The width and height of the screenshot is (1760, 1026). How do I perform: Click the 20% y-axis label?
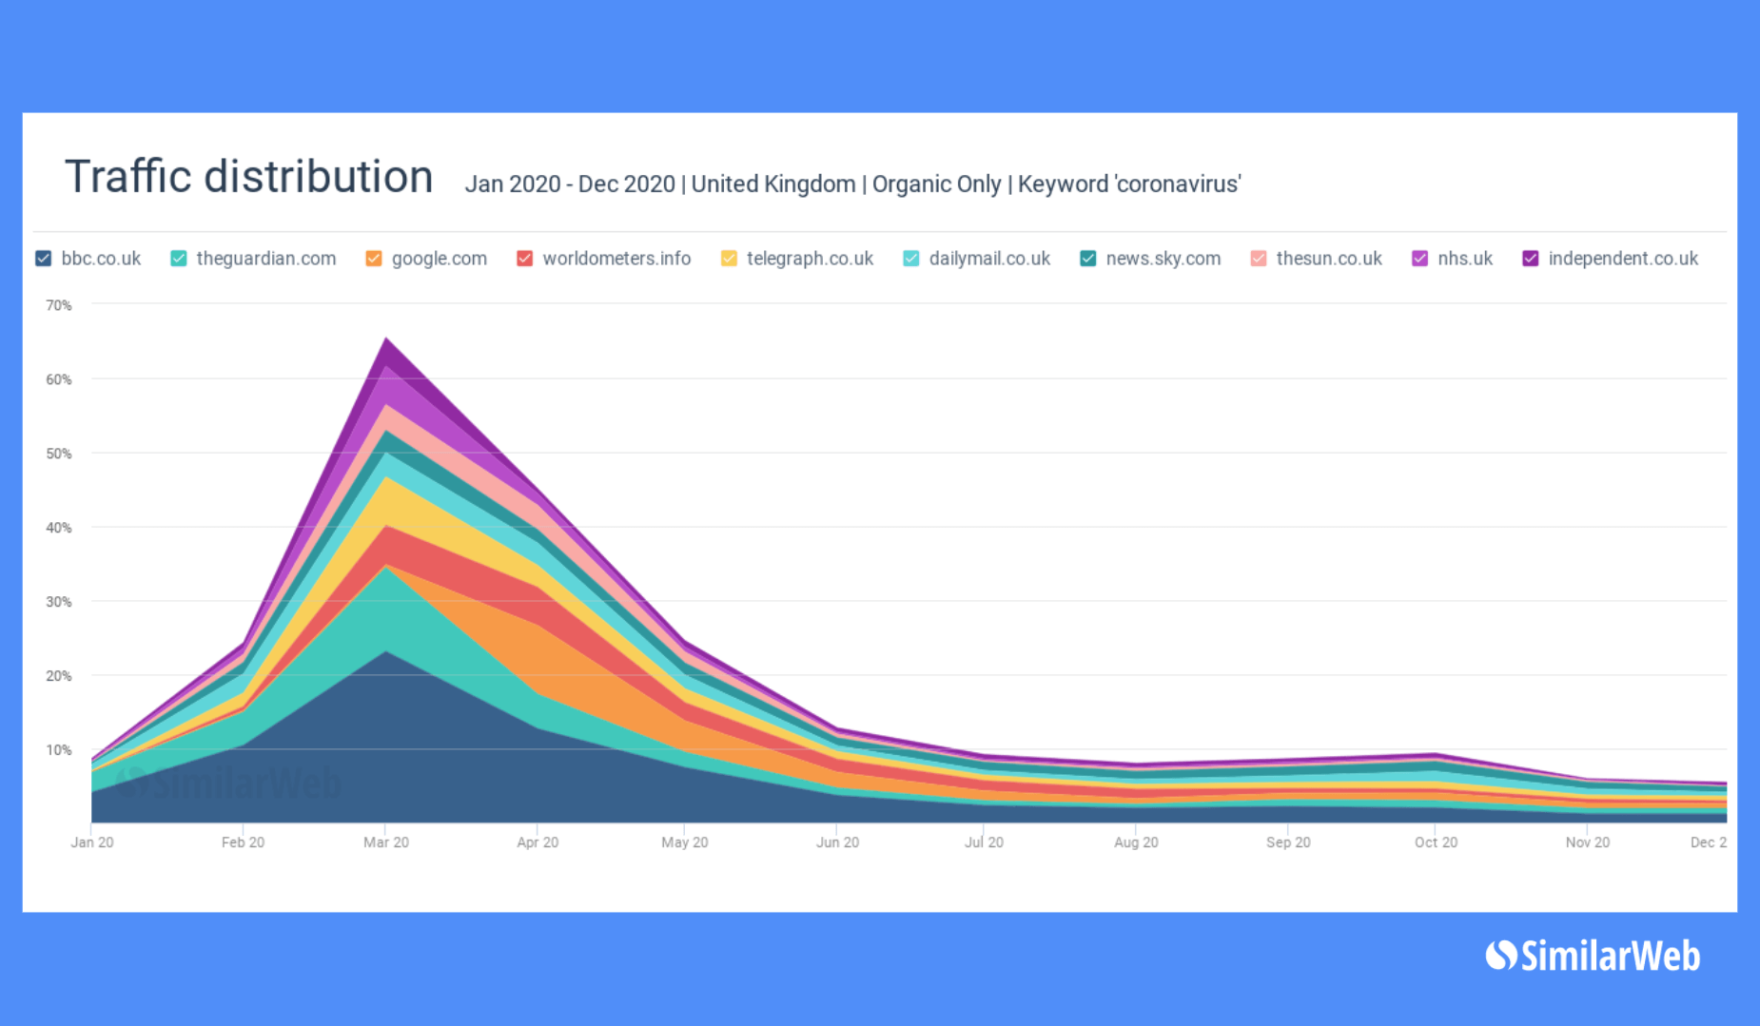(59, 676)
